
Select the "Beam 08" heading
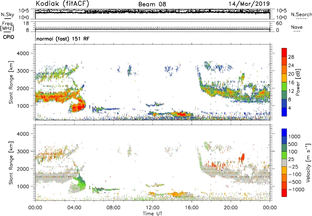[152, 4]
